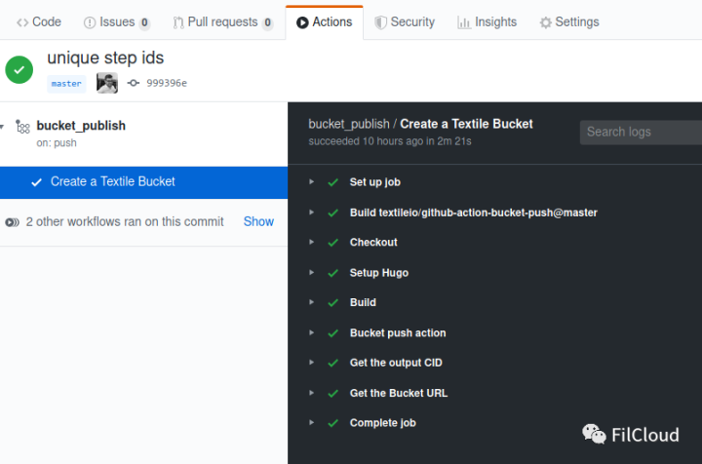Click the Get the output CID checkmark
Viewport: 702px width, 464px height.
[332, 363]
